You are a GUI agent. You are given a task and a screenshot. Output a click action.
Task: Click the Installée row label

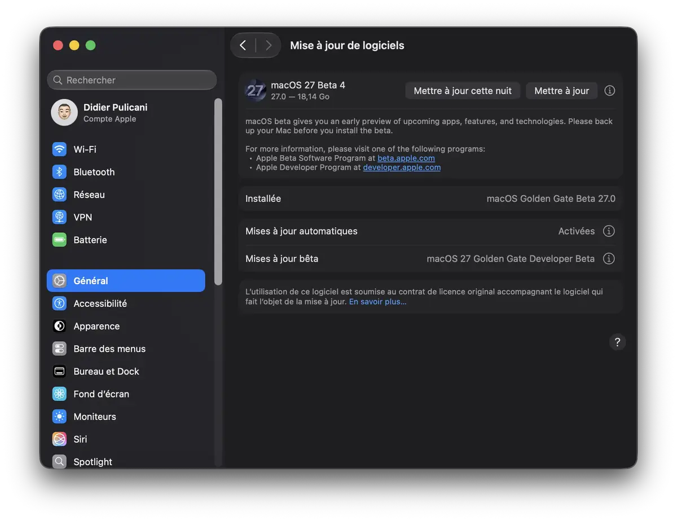point(263,198)
